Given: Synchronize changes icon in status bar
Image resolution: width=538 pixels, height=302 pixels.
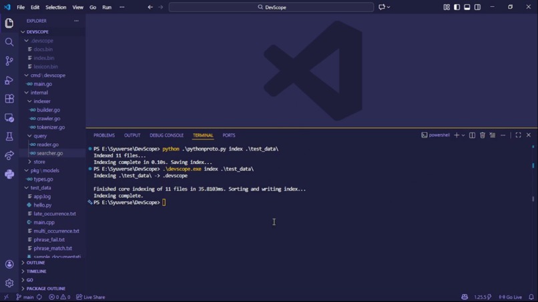Looking at the screenshot, I should 39,297.
